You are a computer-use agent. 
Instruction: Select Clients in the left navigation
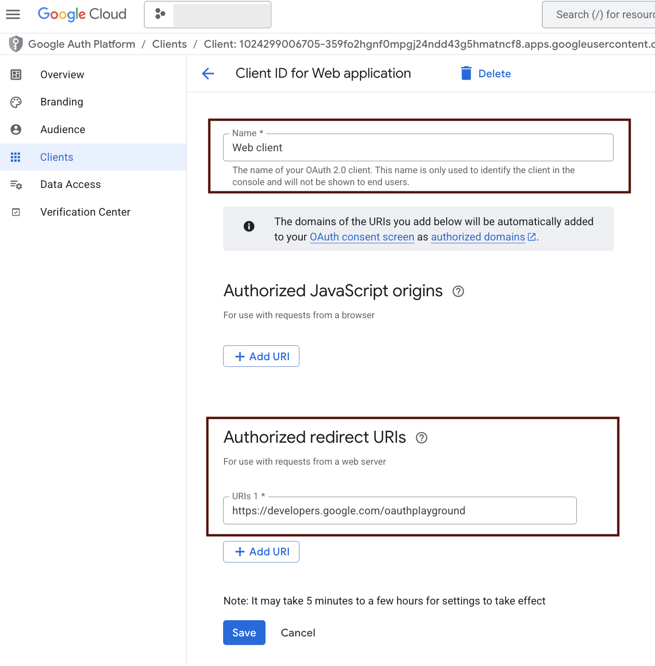57,157
